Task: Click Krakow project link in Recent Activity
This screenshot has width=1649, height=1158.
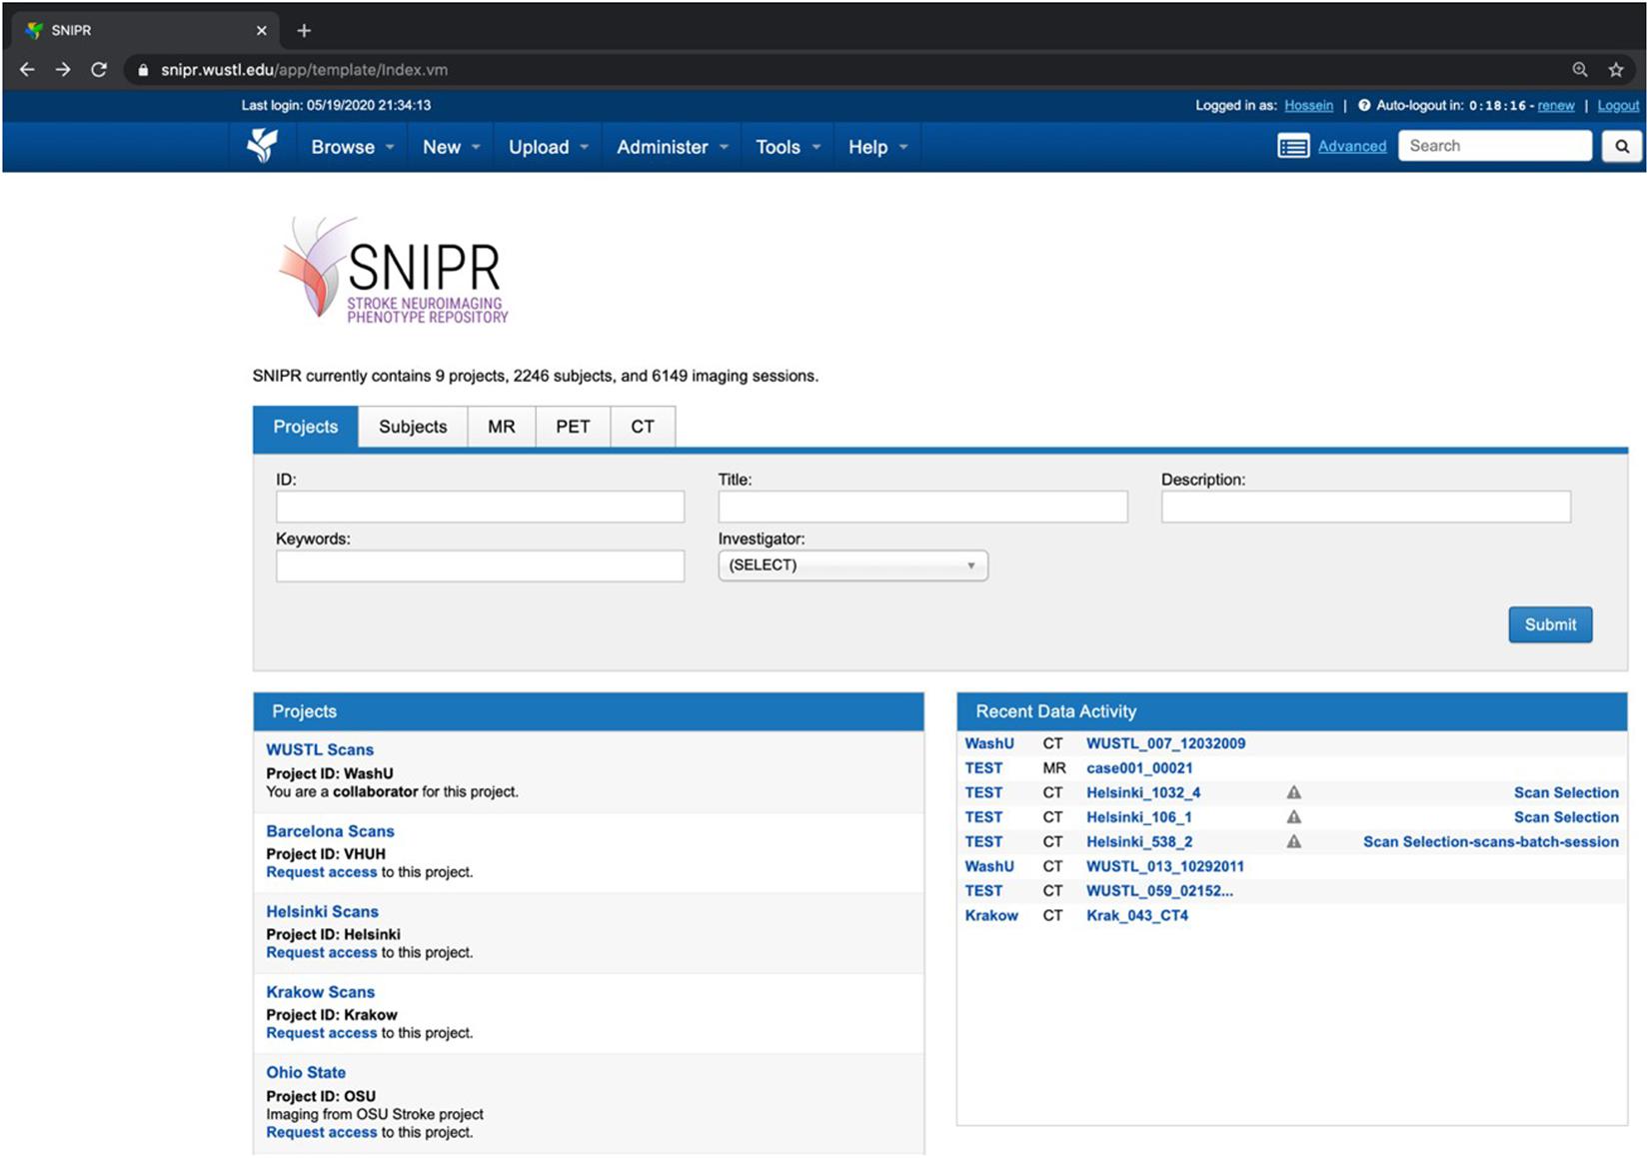Action: (x=991, y=915)
